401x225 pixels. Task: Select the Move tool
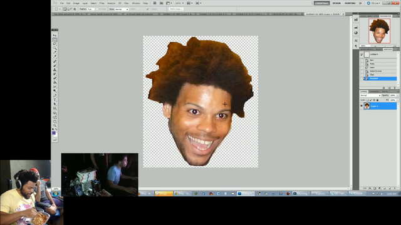pos(55,36)
